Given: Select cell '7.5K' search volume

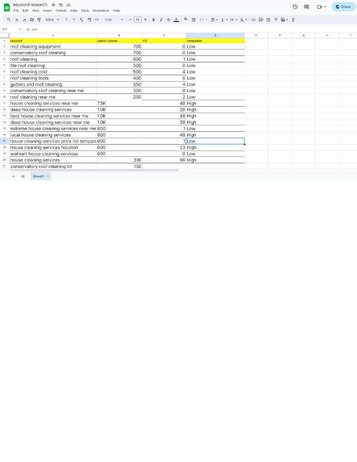Looking at the screenshot, I should [119, 103].
